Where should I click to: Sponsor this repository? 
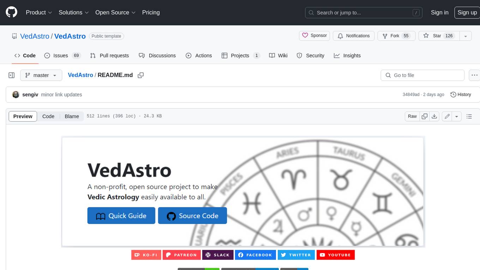point(314,36)
